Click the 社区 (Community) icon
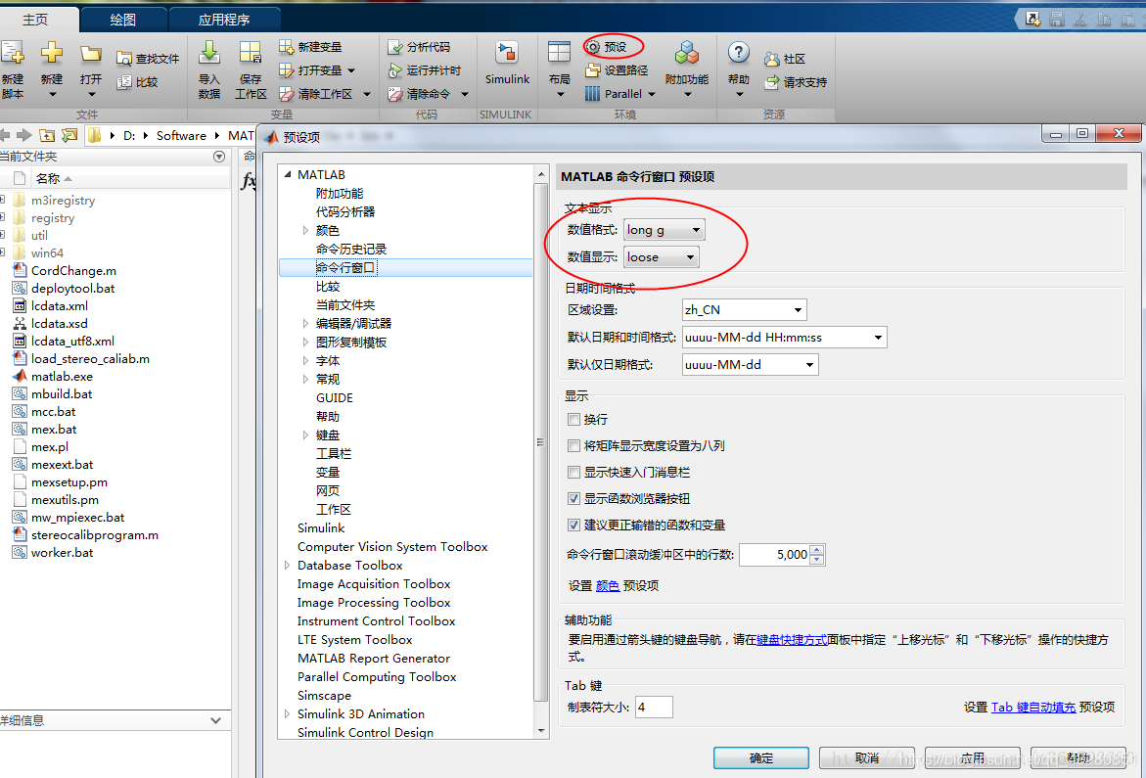Screen dimensions: 1146x778 [772, 59]
